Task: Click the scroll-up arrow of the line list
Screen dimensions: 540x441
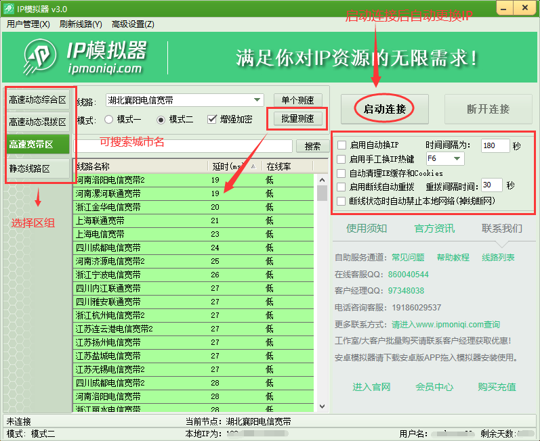Action: [x=322, y=180]
